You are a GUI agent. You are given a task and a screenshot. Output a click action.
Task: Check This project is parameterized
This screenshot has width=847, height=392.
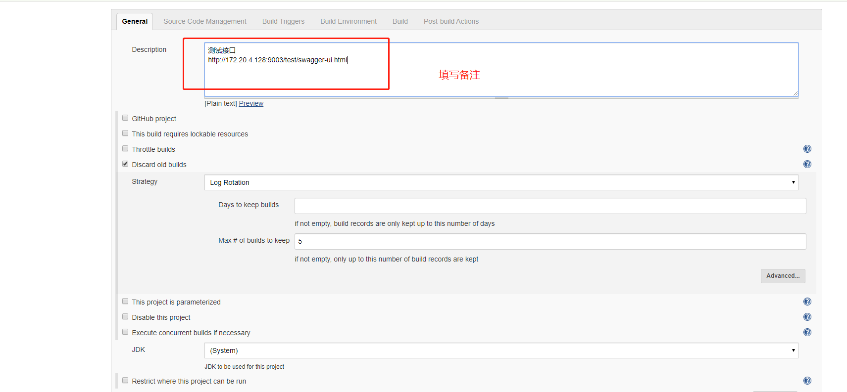[125, 302]
